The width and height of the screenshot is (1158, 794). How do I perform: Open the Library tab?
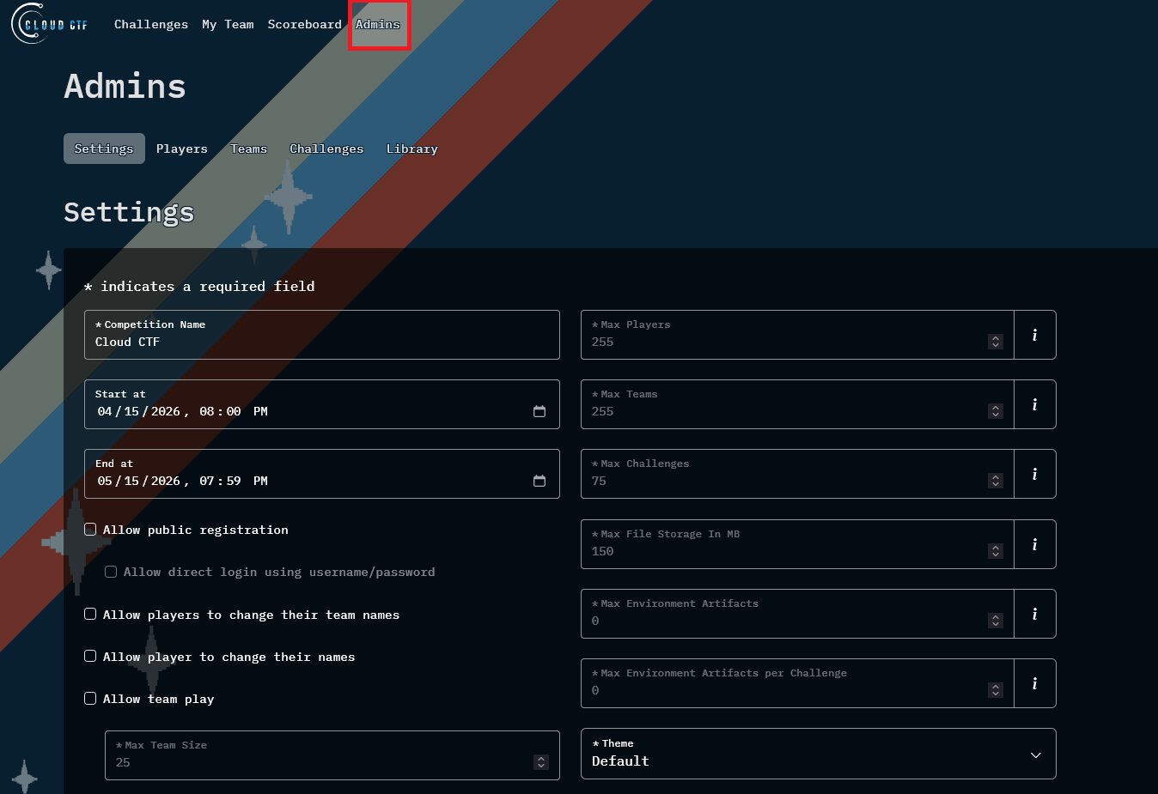(411, 148)
